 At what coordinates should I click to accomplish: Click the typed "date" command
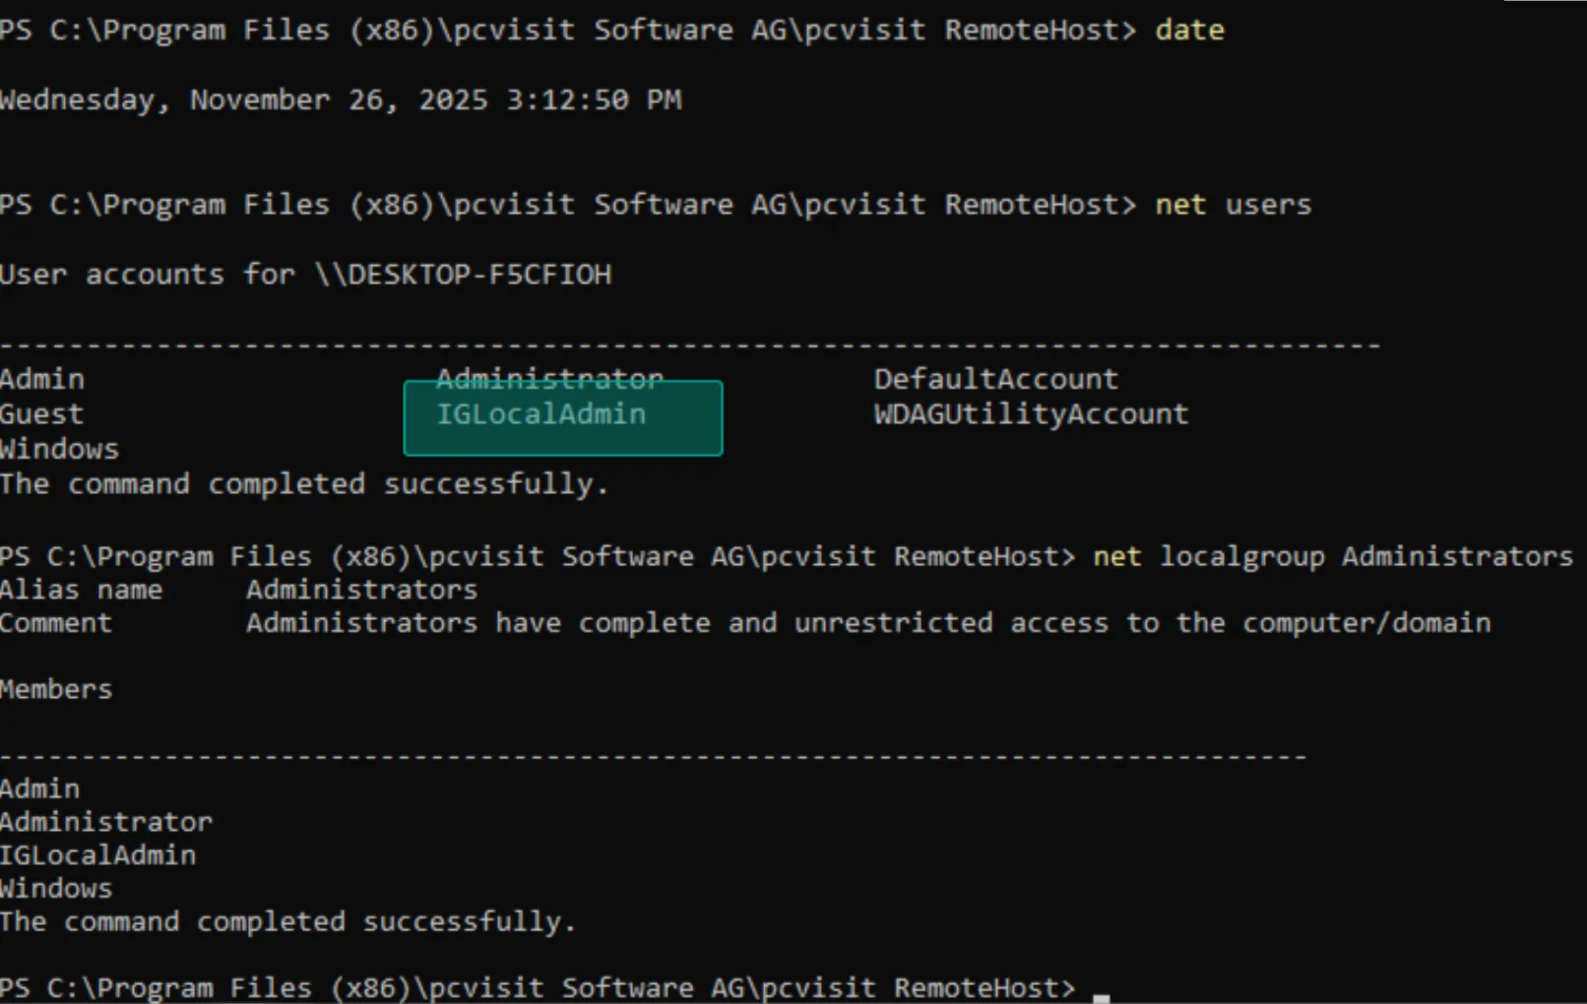(1189, 31)
